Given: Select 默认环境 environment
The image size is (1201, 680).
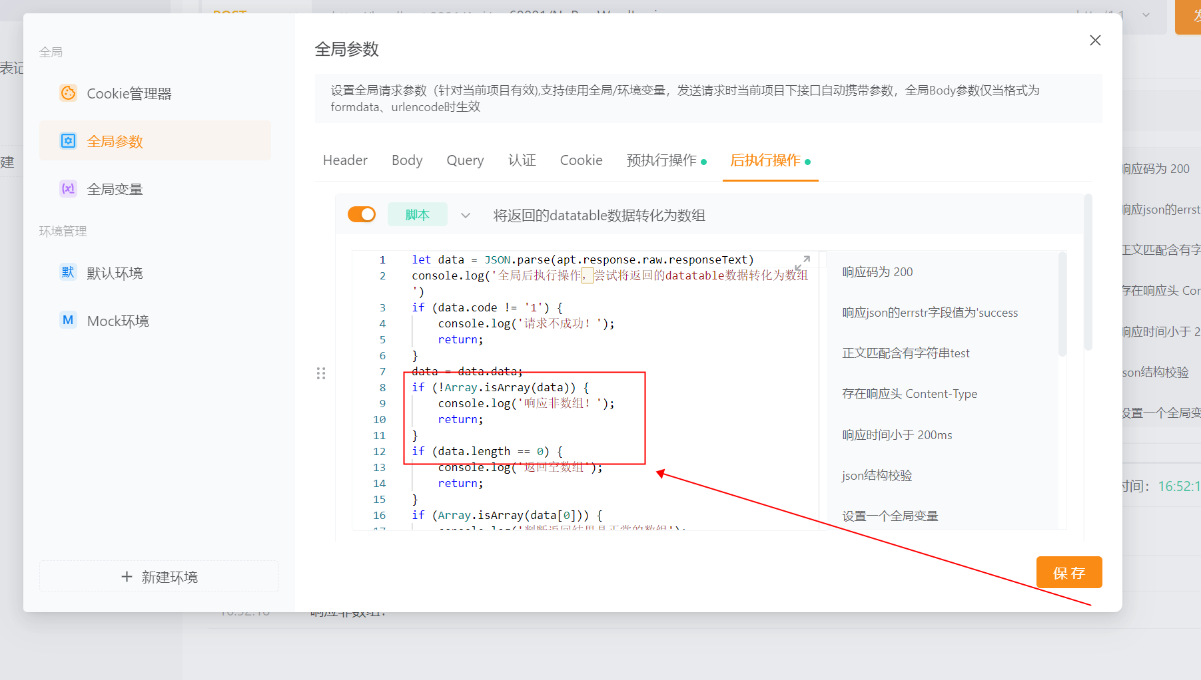Looking at the screenshot, I should 155,273.
